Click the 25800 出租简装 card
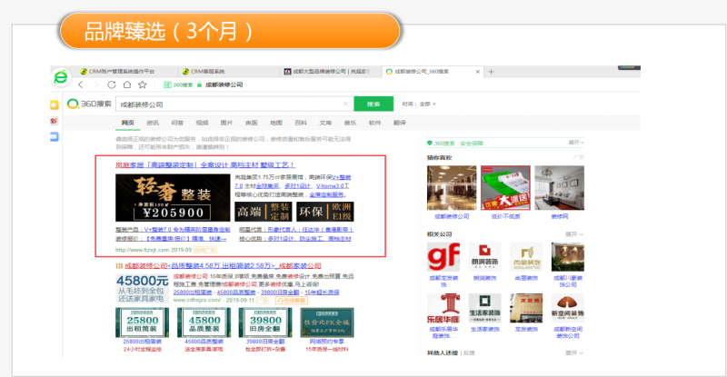 pyautogui.click(x=143, y=322)
